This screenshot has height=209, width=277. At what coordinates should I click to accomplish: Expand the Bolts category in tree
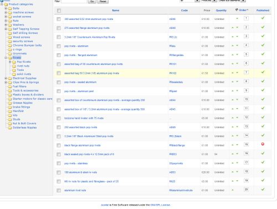[x=6, y=8]
